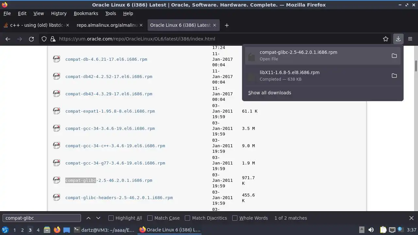Open the tracking protection shield icon
This screenshot has height=235, width=418.
click(x=44, y=39)
